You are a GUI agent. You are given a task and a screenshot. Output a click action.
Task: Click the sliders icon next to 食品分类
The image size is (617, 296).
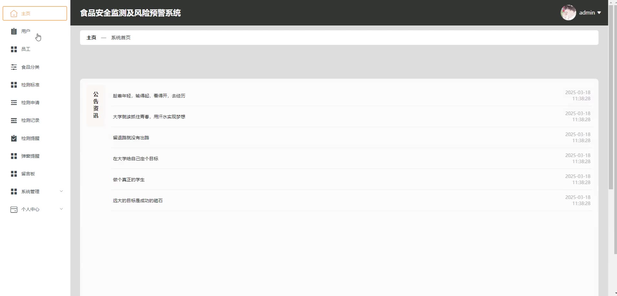point(14,67)
